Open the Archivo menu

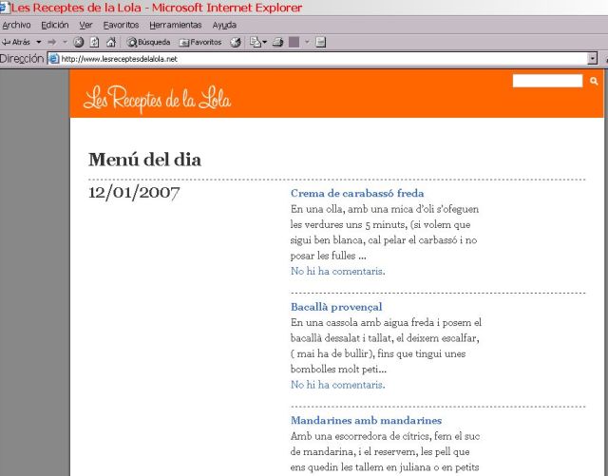coord(16,25)
